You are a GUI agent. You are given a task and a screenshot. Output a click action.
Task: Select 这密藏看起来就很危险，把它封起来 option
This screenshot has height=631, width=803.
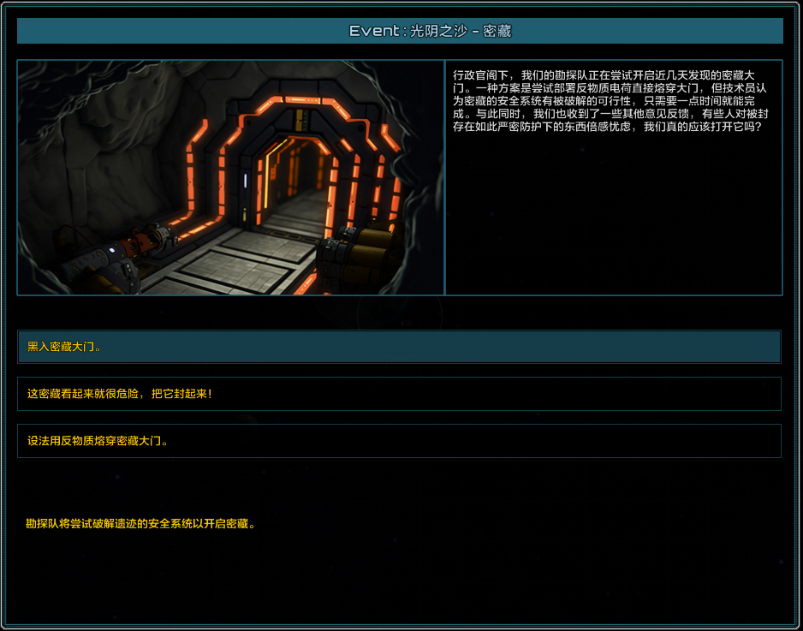pos(399,394)
